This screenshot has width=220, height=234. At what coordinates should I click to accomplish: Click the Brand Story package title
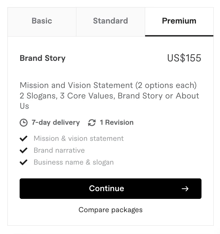(x=42, y=58)
